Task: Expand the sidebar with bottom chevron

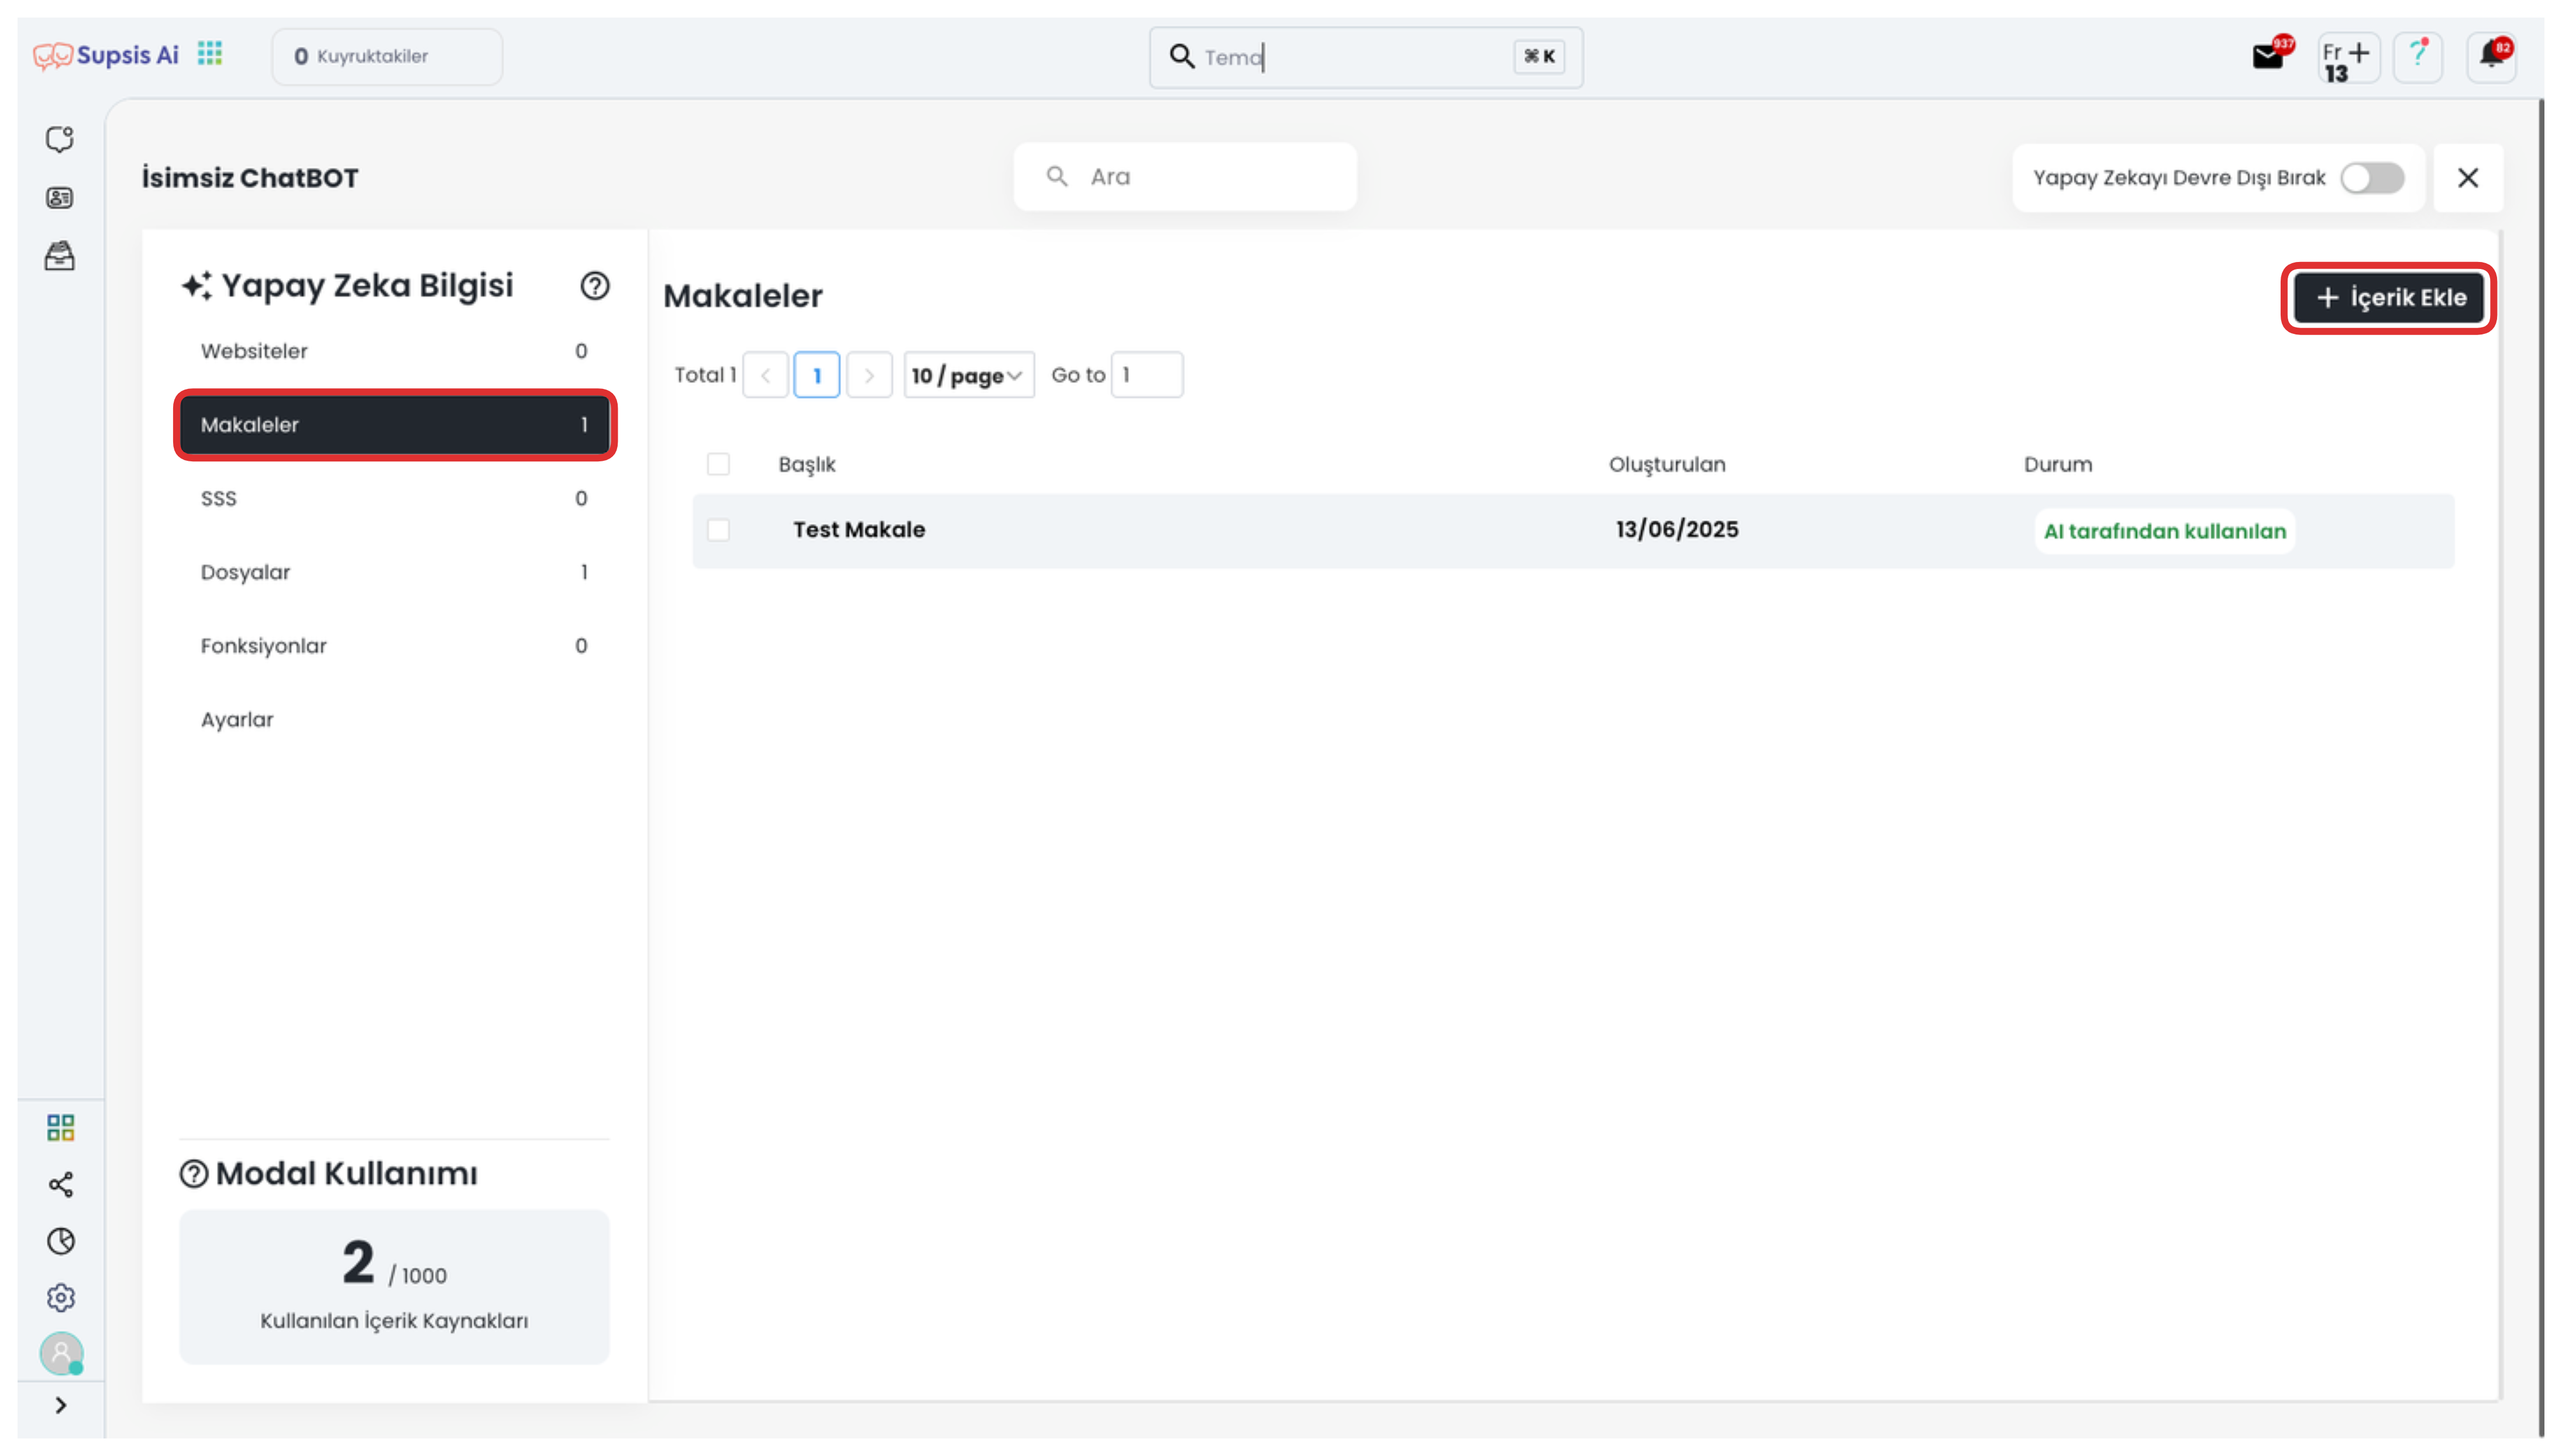Action: pyautogui.click(x=61, y=1405)
